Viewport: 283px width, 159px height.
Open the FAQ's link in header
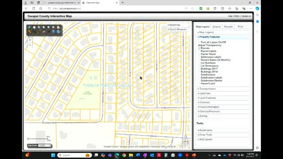pos(237,16)
